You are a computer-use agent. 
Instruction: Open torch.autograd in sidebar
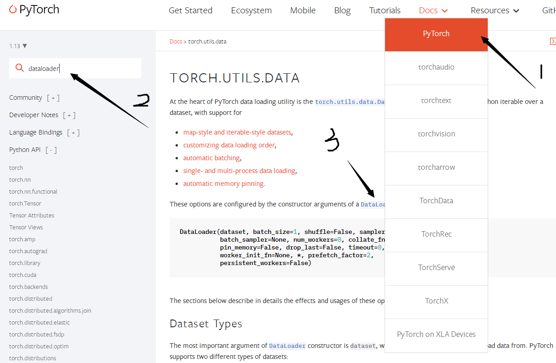28,251
